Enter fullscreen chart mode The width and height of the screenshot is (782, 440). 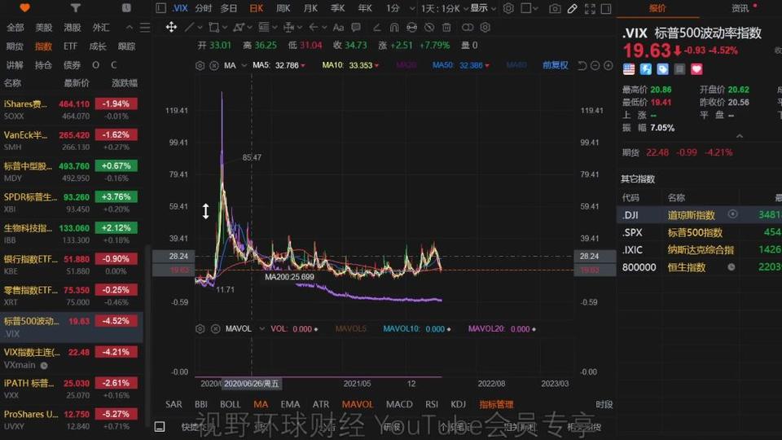pyautogui.click(x=590, y=8)
